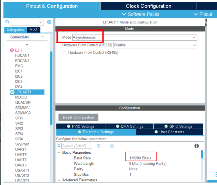Select SWPMI1 peripheral
Viewport: 217px width, 185px height.
[x=22, y=144]
